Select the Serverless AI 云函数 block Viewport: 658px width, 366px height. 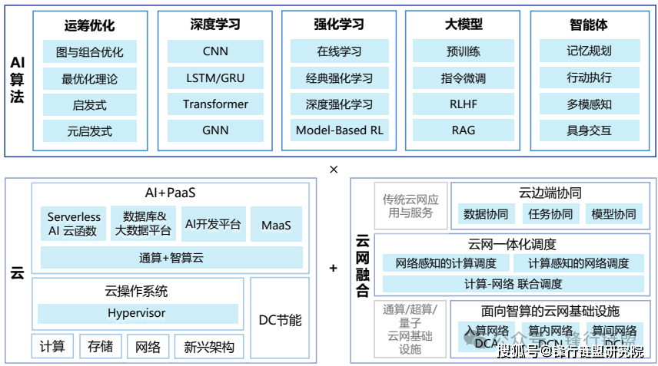coord(73,224)
